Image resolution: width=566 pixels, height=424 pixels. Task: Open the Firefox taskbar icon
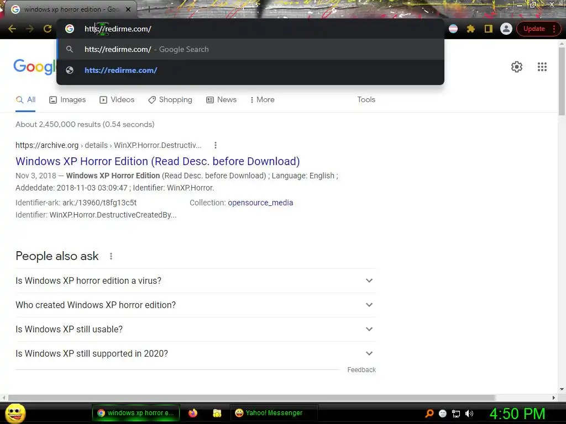(x=193, y=413)
